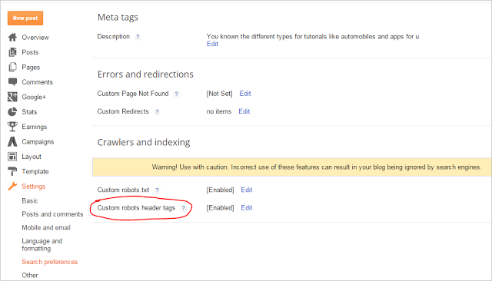Open Earnings section

point(34,127)
